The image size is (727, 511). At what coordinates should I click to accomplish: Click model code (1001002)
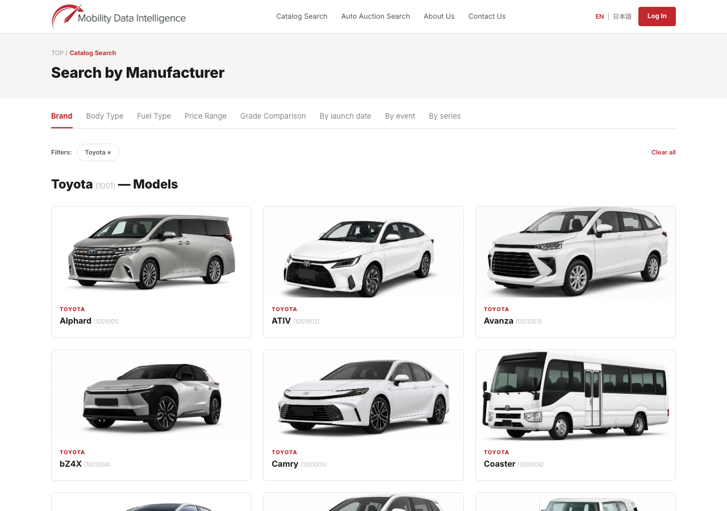pyautogui.click(x=306, y=321)
